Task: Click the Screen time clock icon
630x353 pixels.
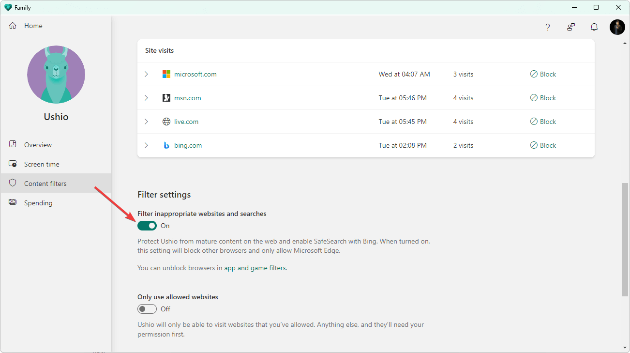Action: click(x=13, y=164)
